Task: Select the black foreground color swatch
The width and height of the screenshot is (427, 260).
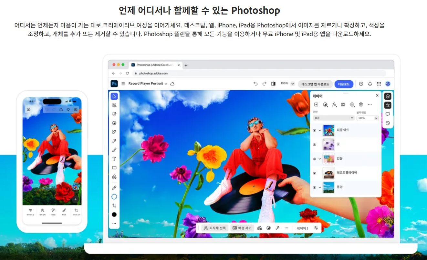Action: 114,215
